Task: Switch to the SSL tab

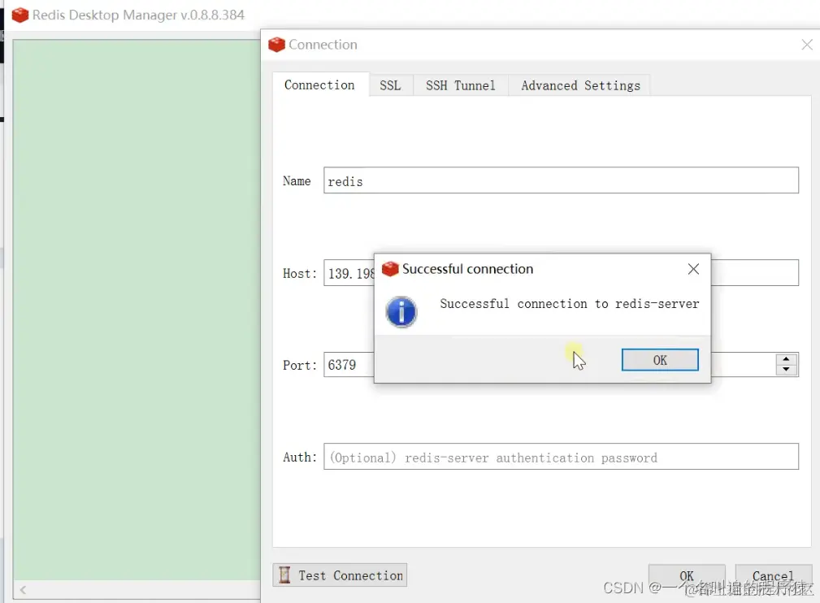Action: coord(390,85)
